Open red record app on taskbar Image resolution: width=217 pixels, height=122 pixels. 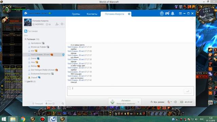tap(42, 119)
